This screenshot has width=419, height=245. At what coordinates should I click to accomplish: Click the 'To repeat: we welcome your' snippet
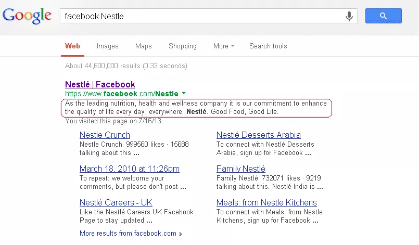pos(133,182)
